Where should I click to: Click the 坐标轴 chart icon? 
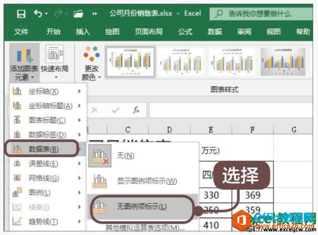(x=17, y=91)
